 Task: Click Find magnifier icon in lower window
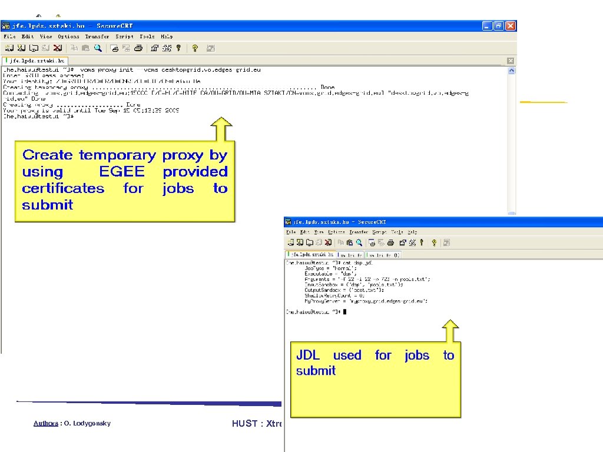coord(359,242)
